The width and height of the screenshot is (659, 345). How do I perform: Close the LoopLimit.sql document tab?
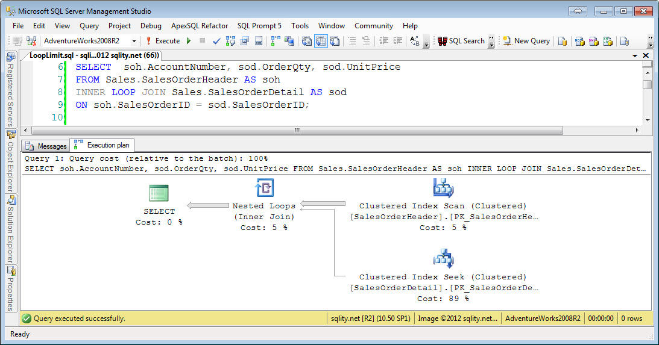point(646,55)
